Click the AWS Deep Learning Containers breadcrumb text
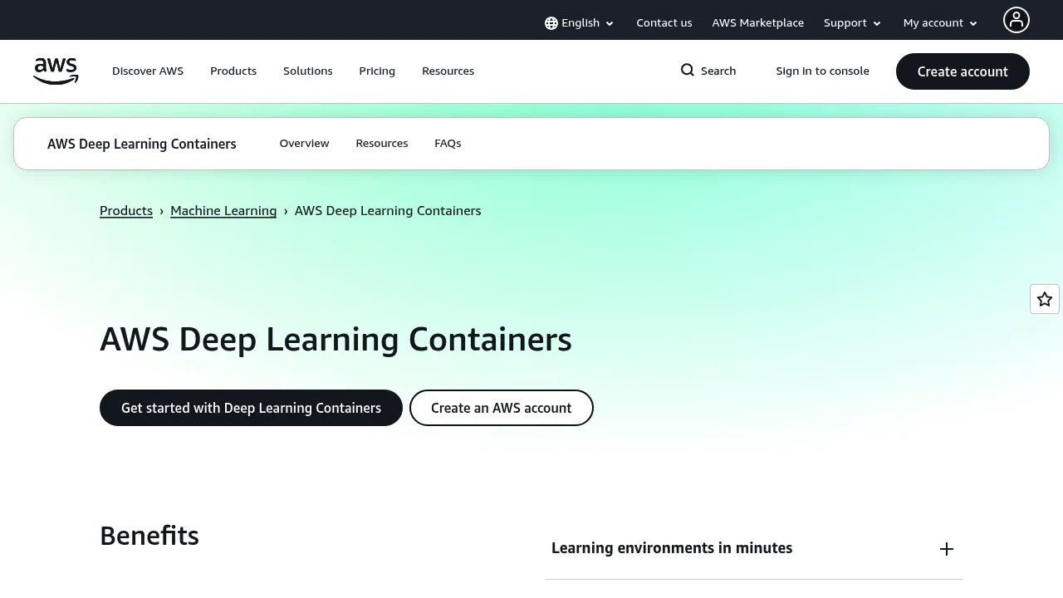 tap(388, 211)
